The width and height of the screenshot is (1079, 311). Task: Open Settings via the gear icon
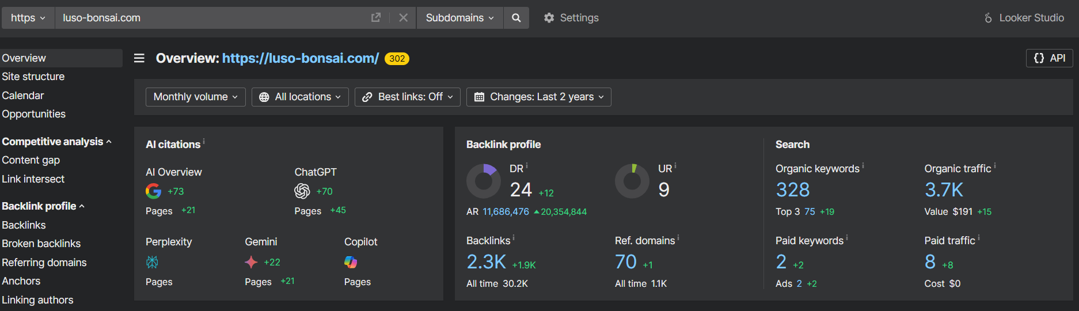click(549, 18)
